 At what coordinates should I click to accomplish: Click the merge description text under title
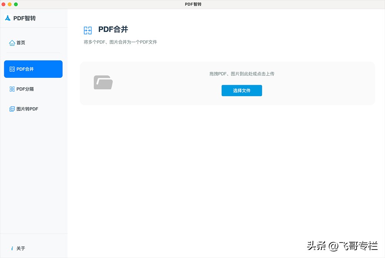point(120,42)
